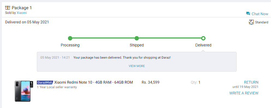This screenshot has height=108, width=271.
Task: Click WRITE A REVIEW link
Action: (x=244, y=93)
